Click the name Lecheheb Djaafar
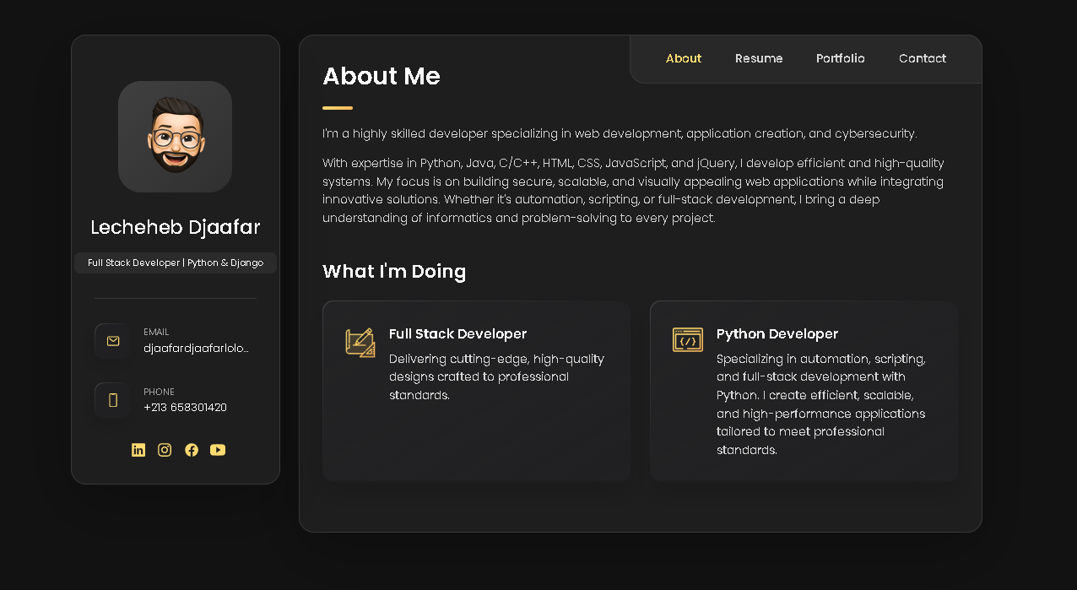This screenshot has height=590, width=1077. click(x=175, y=227)
